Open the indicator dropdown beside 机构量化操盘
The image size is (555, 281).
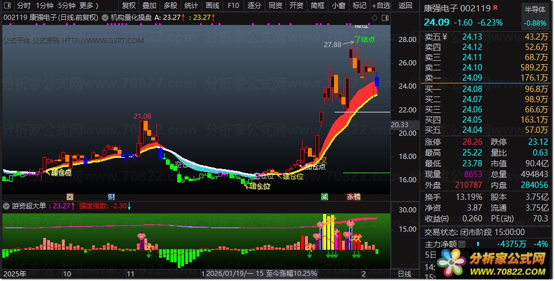105,18
